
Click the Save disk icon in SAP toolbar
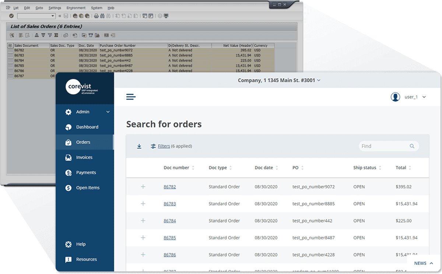(x=66, y=16)
